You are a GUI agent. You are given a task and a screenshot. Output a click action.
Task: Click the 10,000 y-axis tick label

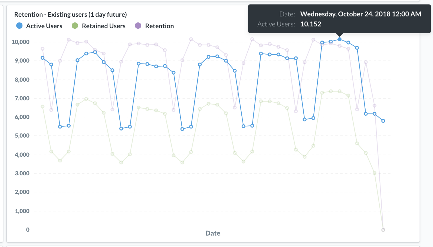pyautogui.click(x=21, y=42)
